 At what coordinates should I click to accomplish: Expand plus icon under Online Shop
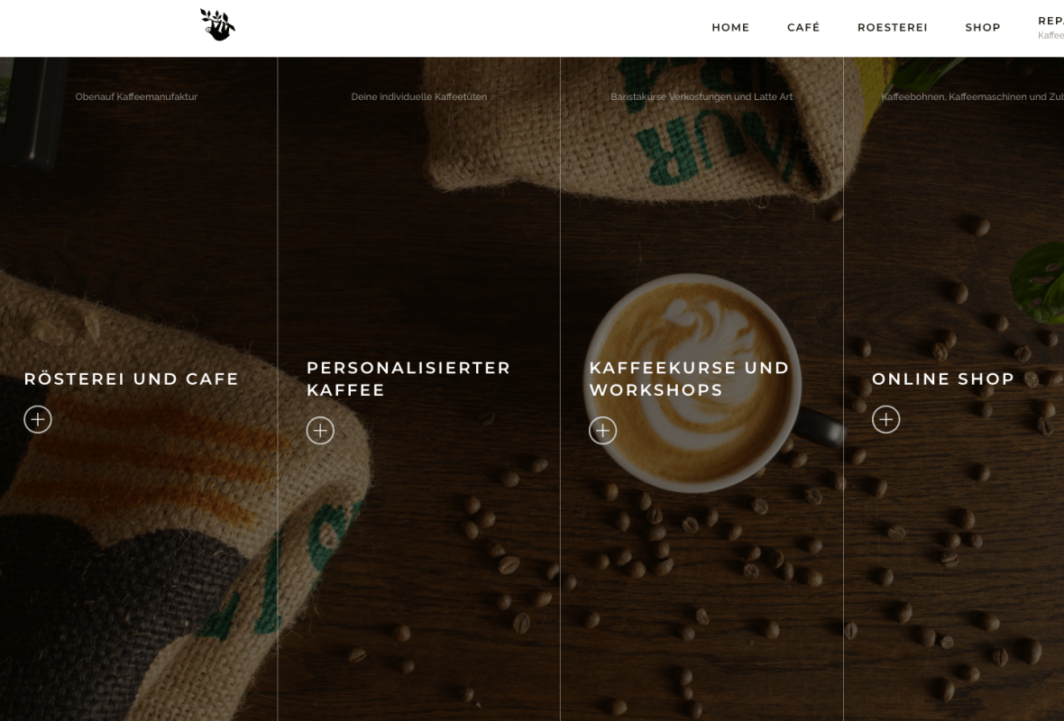885,419
